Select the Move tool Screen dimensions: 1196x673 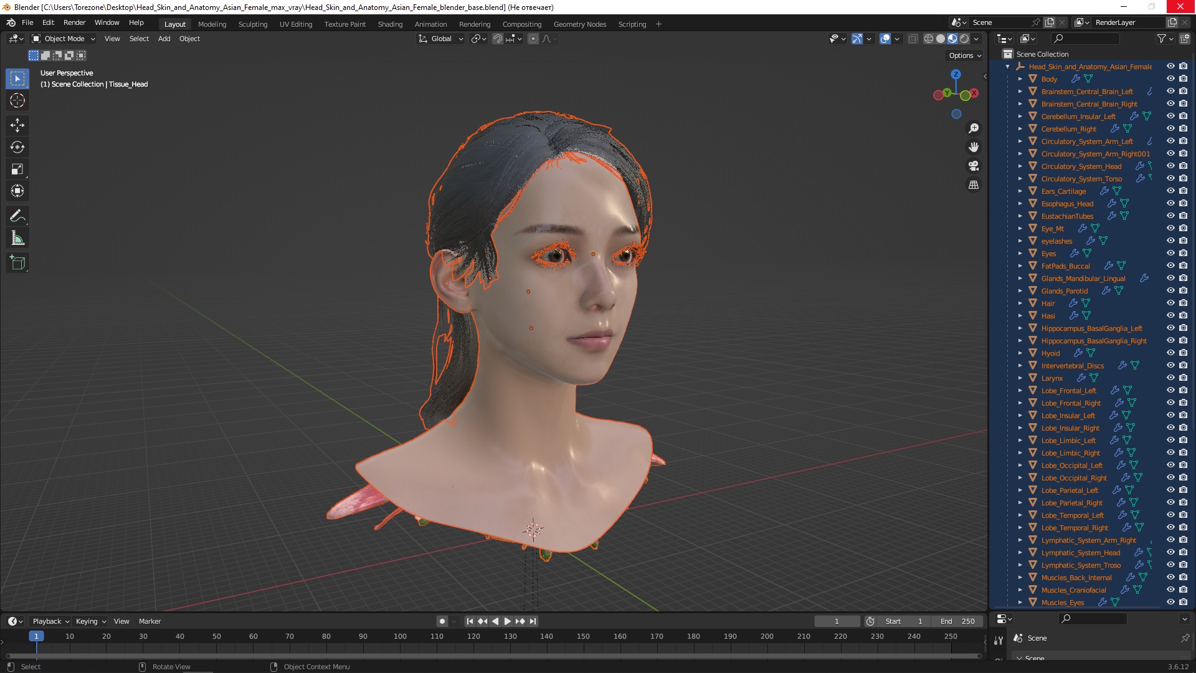pos(17,125)
